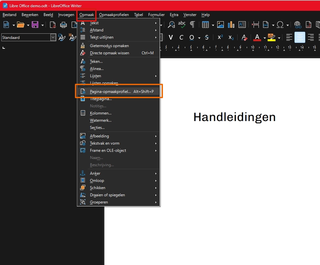The image size is (320, 265).
Task: Insert image via picture icon
Action: pyautogui.click(x=221, y=25)
